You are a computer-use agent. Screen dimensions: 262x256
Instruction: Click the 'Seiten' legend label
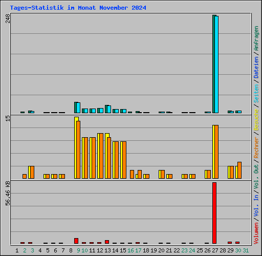coord(256,94)
